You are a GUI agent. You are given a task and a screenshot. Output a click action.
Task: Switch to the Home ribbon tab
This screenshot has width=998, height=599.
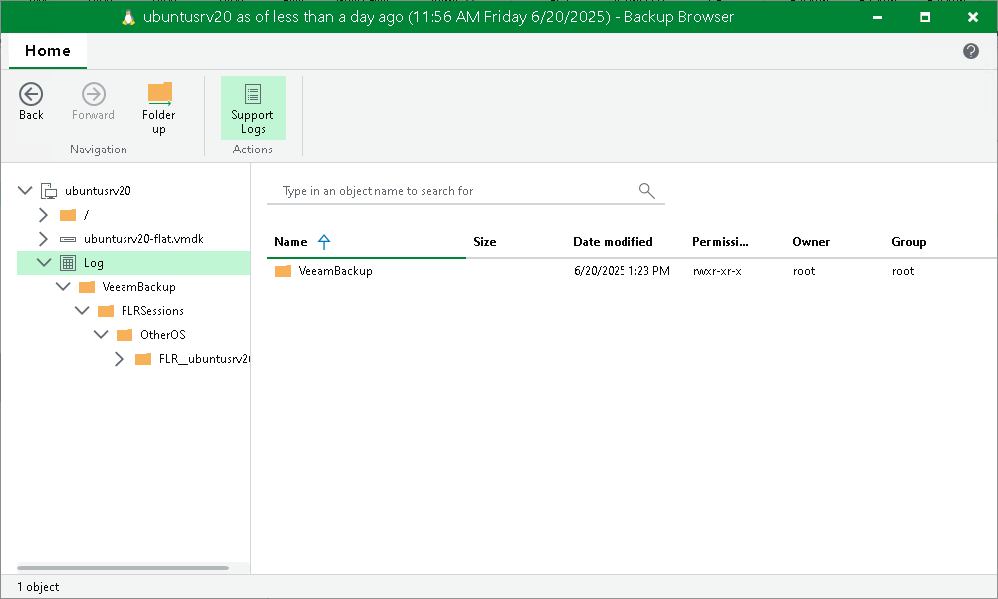[48, 51]
